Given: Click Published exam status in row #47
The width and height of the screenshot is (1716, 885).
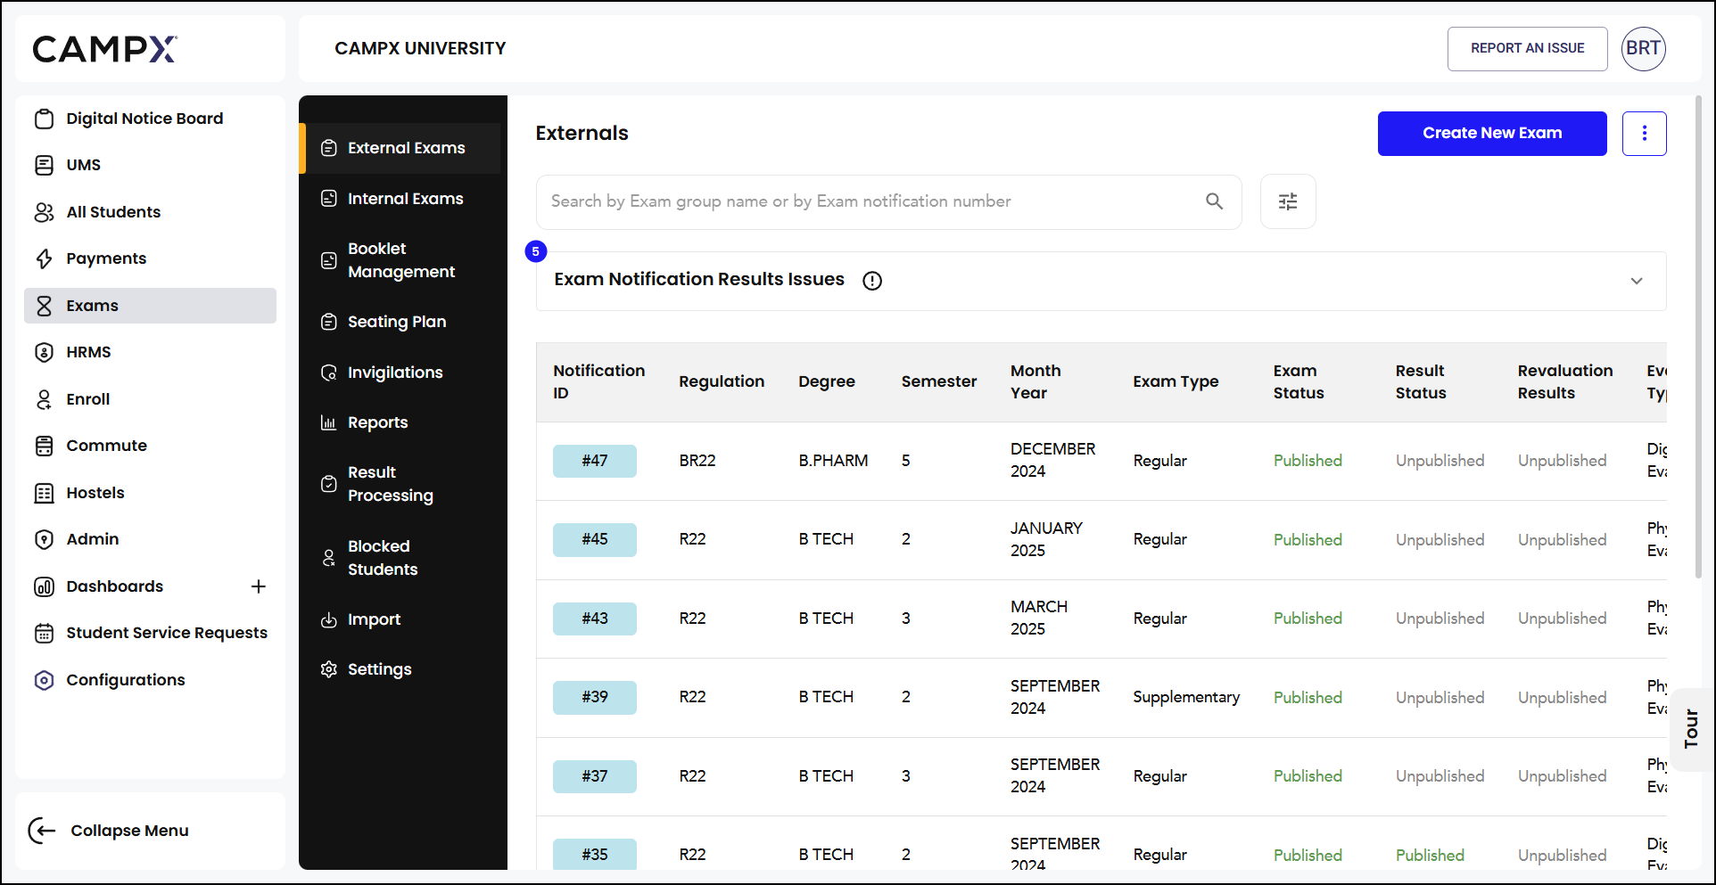Looking at the screenshot, I should coord(1308,461).
